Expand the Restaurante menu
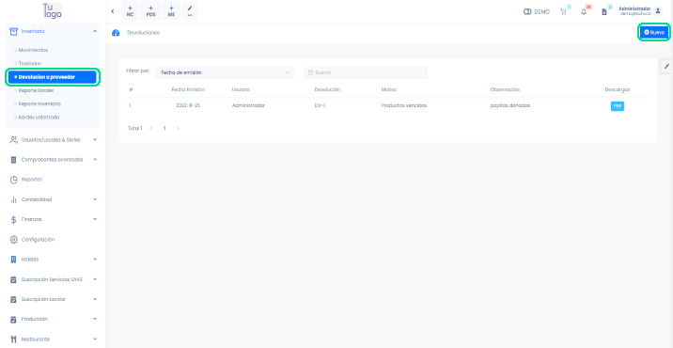 click(53, 339)
